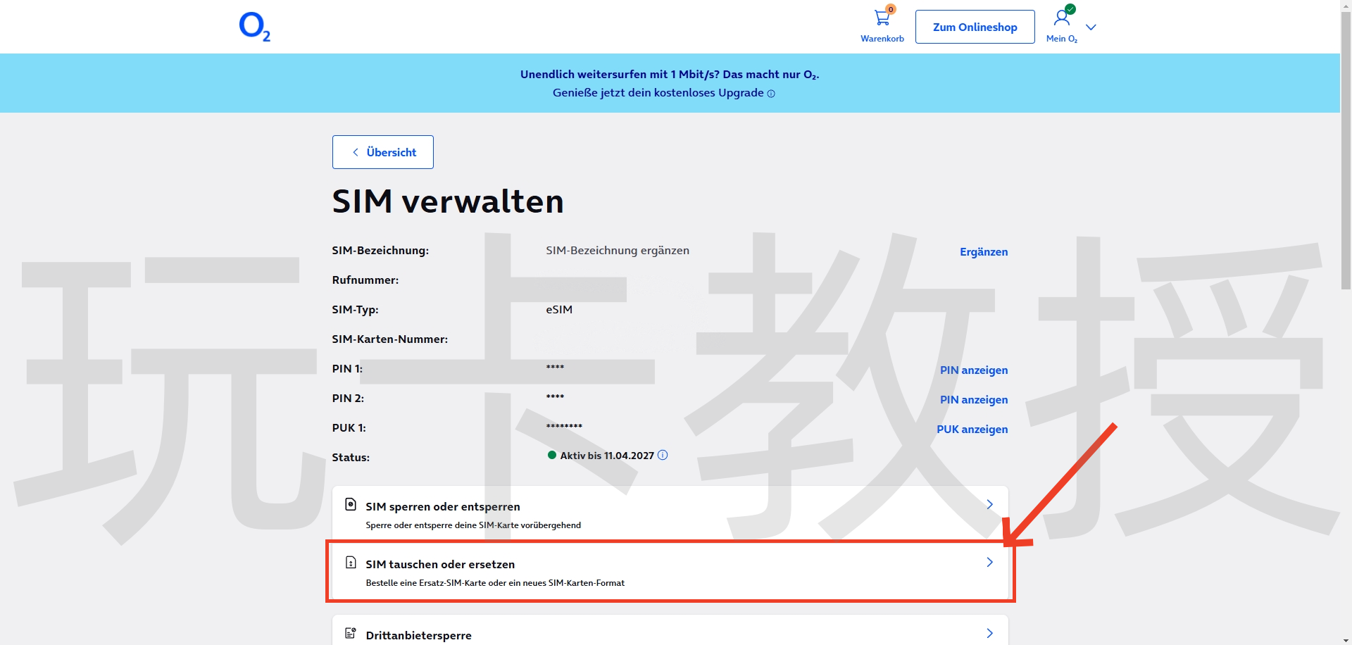Click Ergänzen for SIM-Bezeichnung
This screenshot has height=645, width=1352.
(984, 252)
